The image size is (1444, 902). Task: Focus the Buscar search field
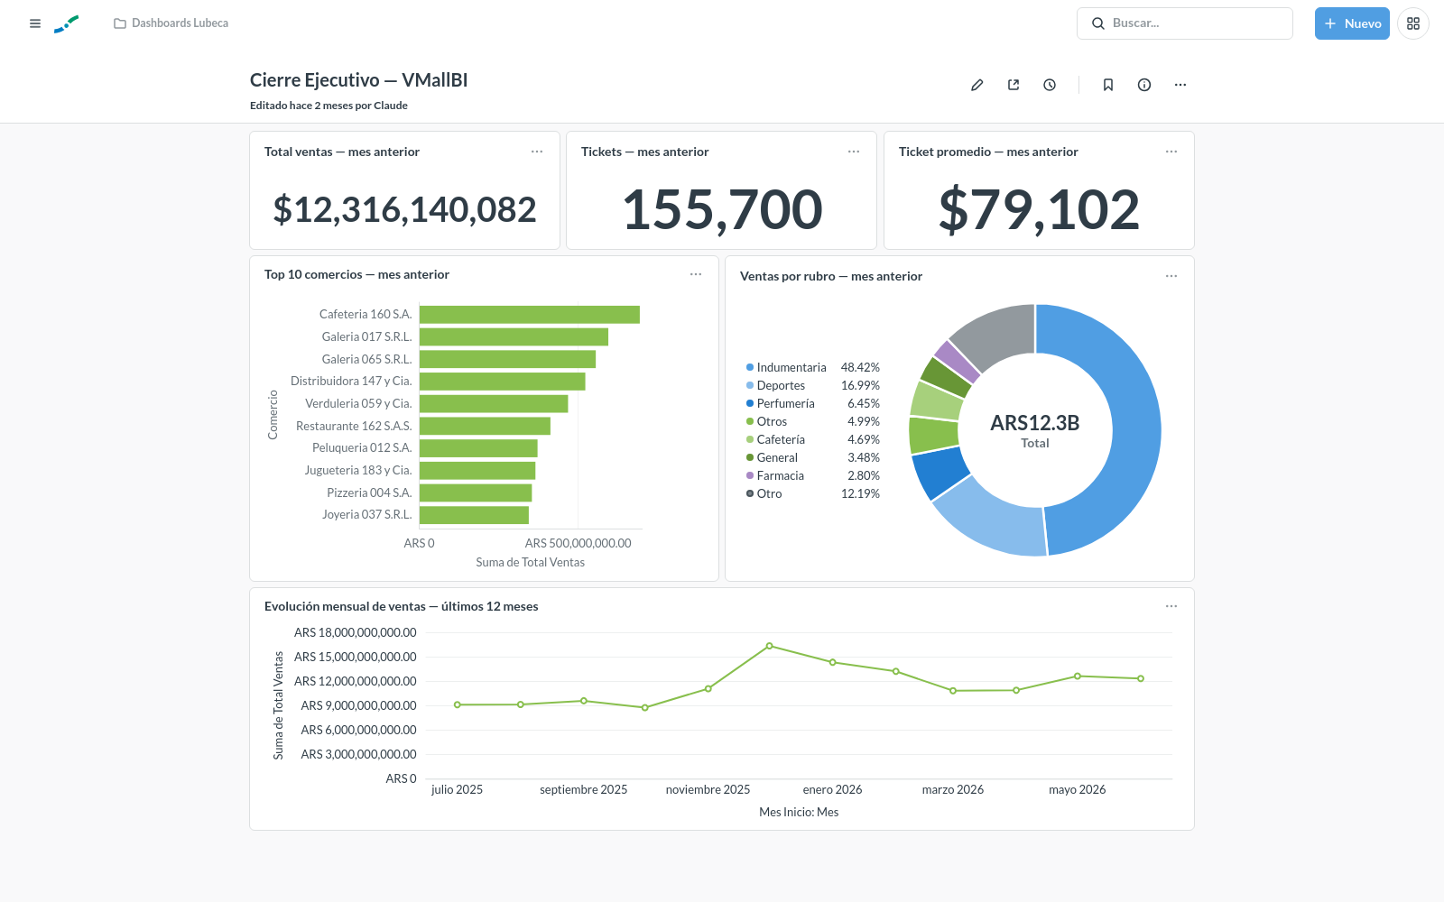[x=1184, y=23]
